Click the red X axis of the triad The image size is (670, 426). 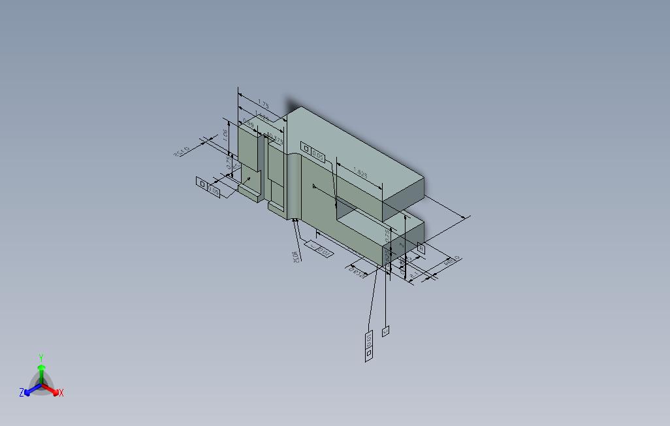coord(52,389)
